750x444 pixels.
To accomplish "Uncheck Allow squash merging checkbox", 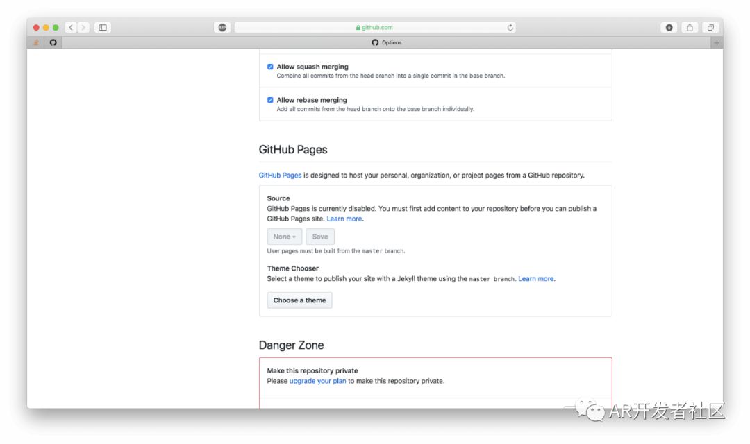I will (270, 67).
